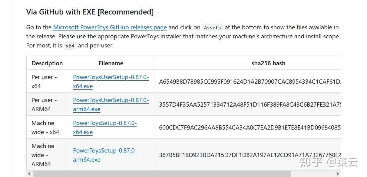Select the Filename column header

(x=111, y=63)
